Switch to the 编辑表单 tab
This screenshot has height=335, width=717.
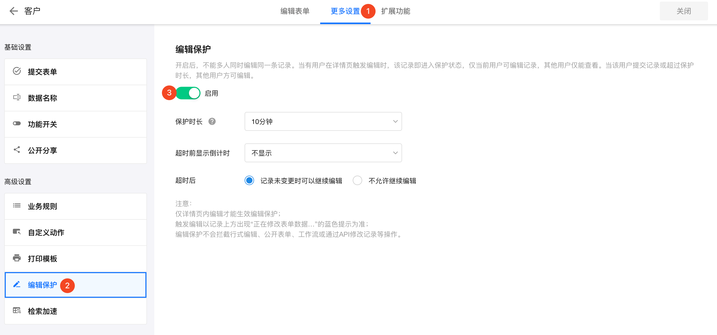click(295, 11)
